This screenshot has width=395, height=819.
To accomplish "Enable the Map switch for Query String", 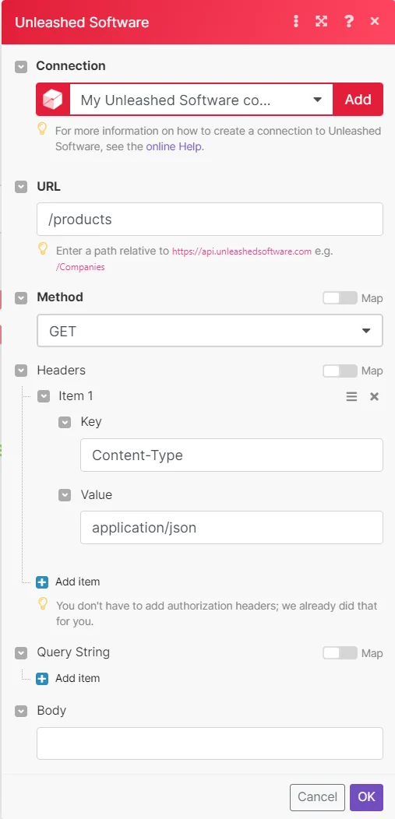I will pos(340,653).
